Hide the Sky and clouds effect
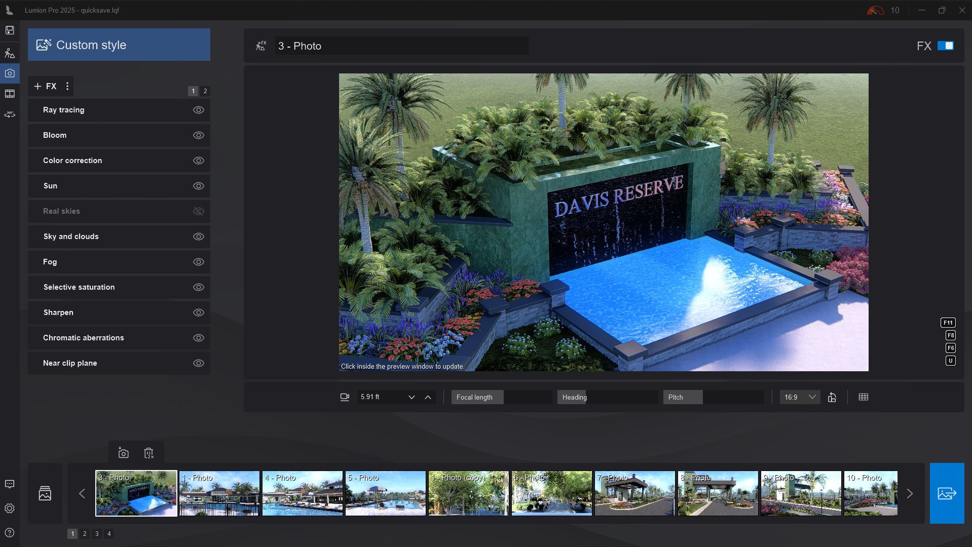 click(199, 237)
